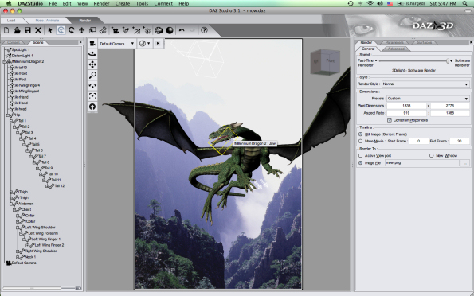474x296 pixels.
Task: Click the wireframe globe primitive icon
Action: 159,30
